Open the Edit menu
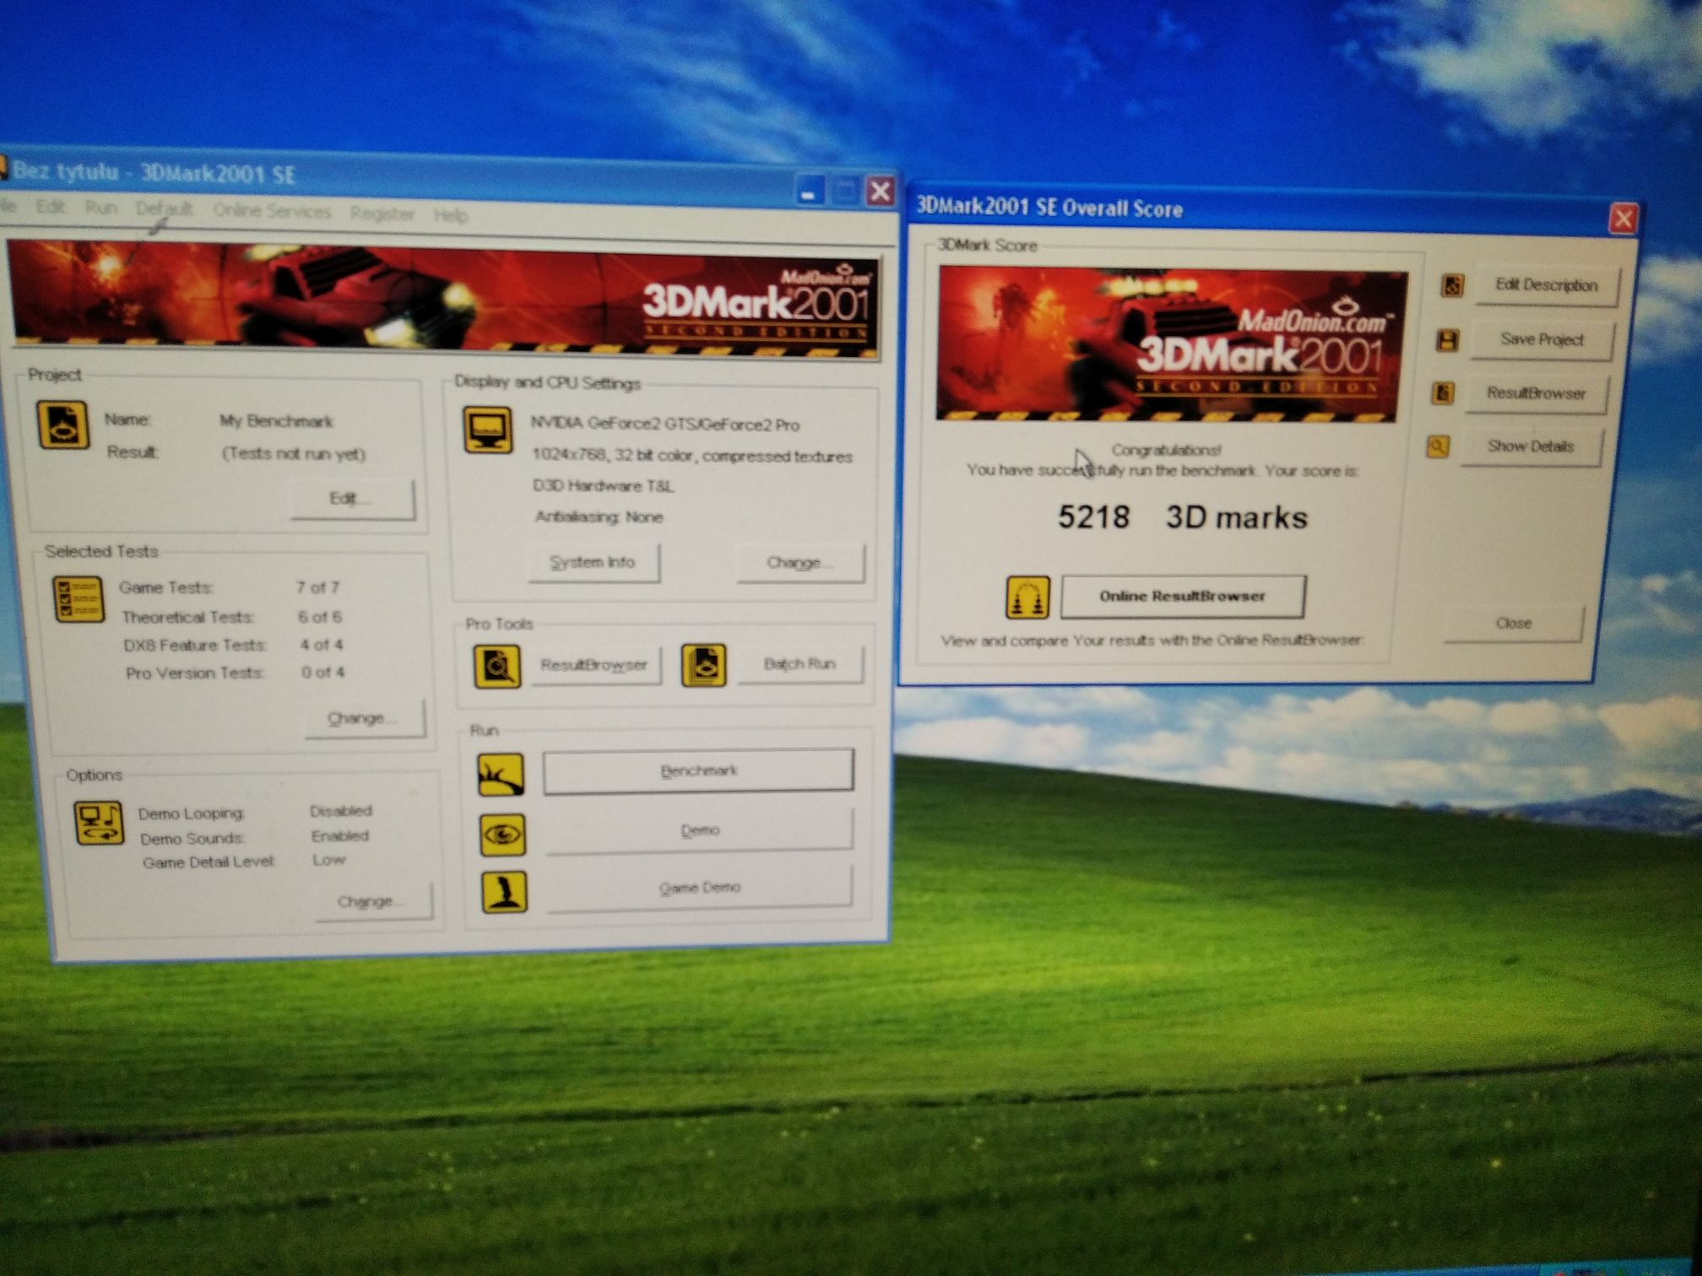 coord(50,207)
